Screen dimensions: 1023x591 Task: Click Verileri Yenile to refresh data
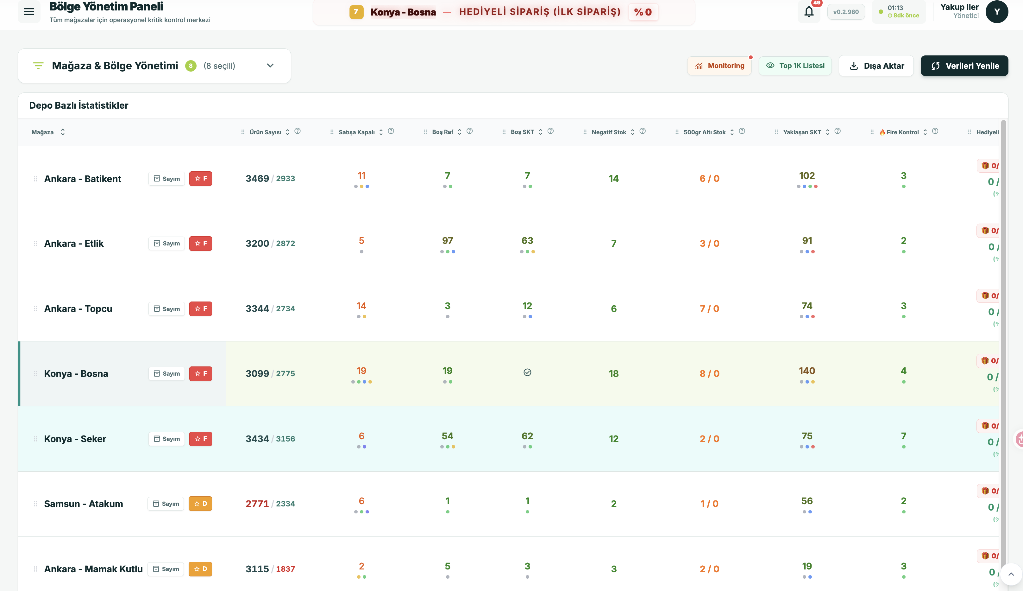[964, 66]
